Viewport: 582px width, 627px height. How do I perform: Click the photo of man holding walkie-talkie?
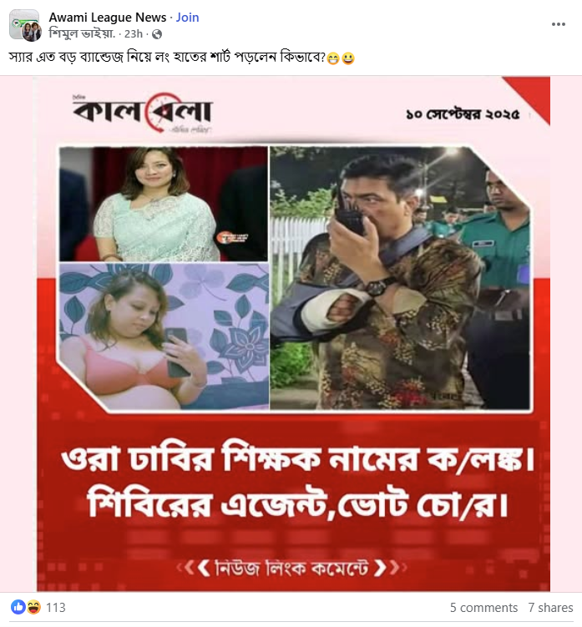click(x=400, y=278)
